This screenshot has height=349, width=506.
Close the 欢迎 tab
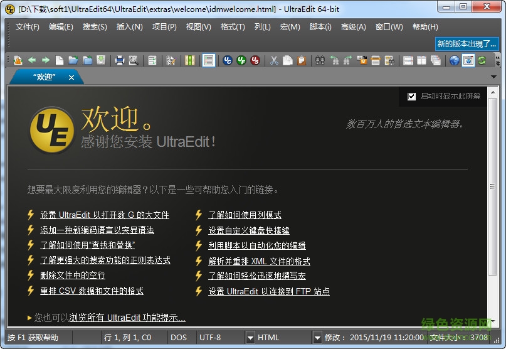[x=71, y=77]
